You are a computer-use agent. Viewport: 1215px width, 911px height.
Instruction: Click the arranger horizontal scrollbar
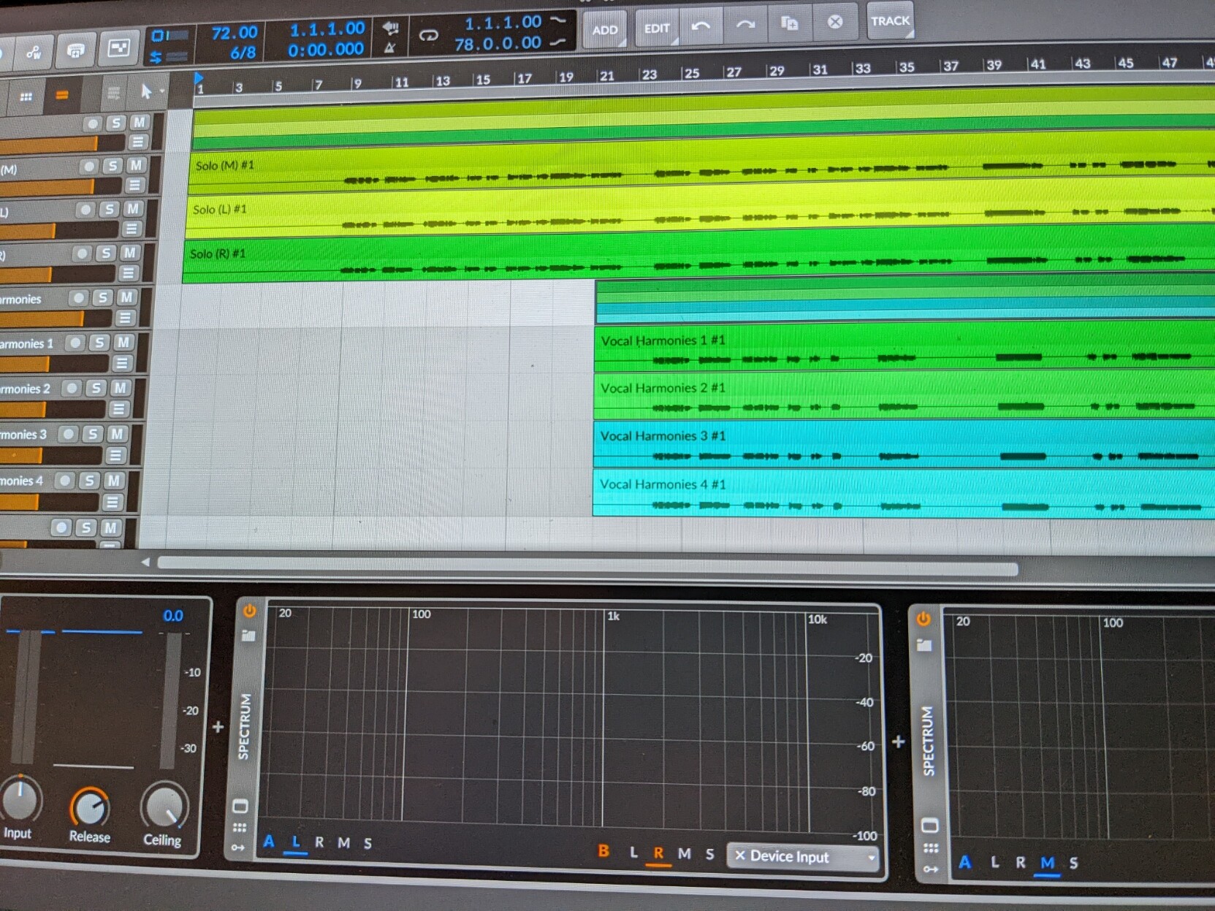[587, 565]
